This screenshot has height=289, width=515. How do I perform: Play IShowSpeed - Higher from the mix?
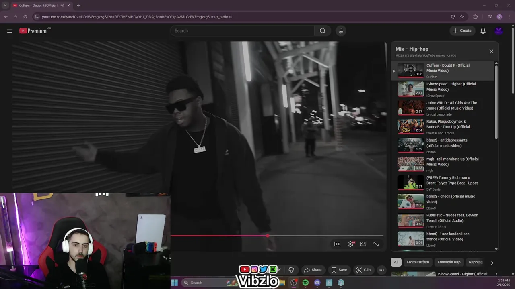tap(443, 90)
